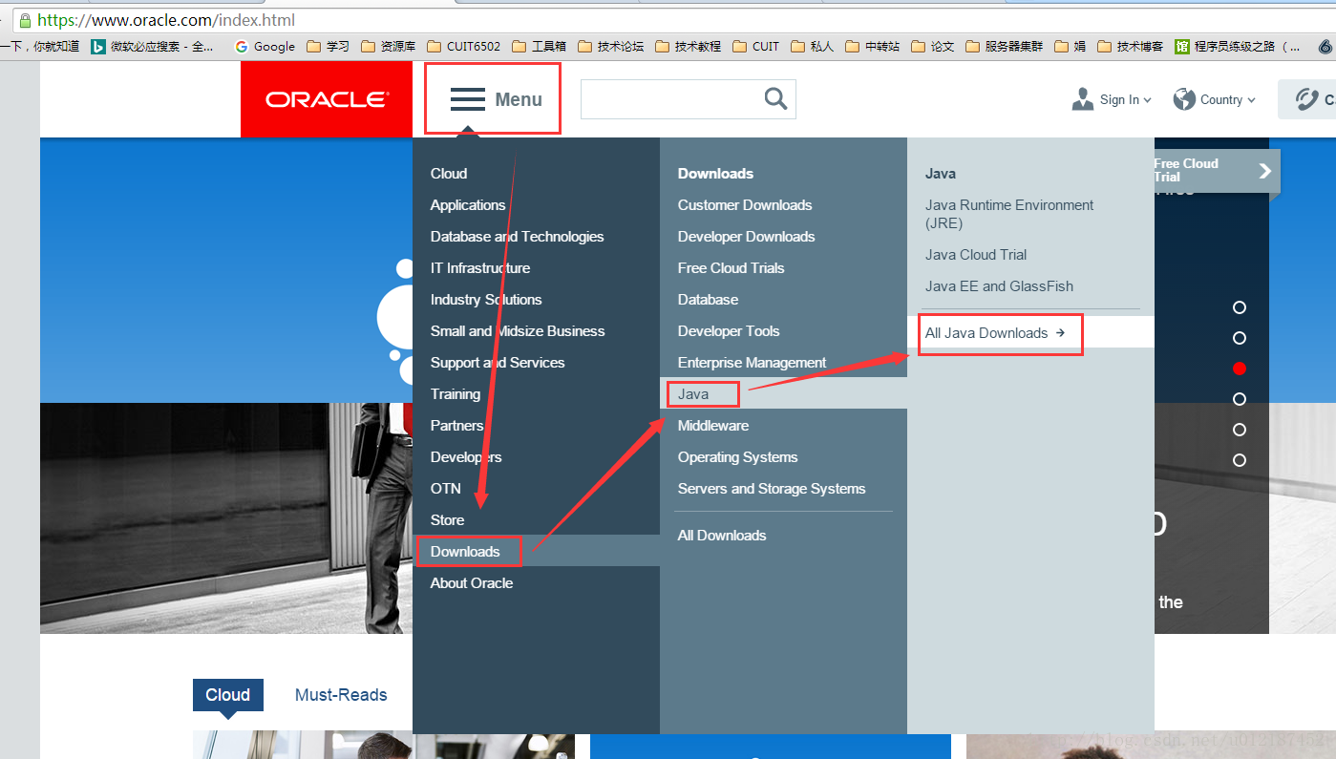
Task: Open the Applications menu category
Action: (468, 205)
